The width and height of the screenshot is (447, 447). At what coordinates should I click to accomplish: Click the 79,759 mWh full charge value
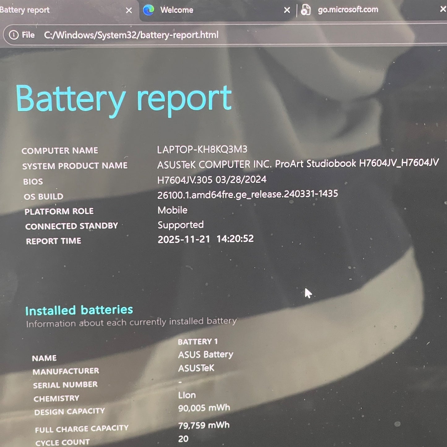(204, 425)
